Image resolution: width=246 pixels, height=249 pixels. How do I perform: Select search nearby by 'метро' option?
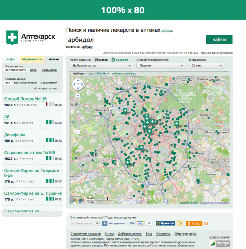click(101, 59)
